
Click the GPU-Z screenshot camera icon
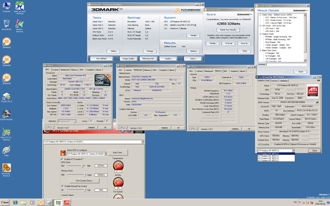pyautogui.click(x=319, y=80)
